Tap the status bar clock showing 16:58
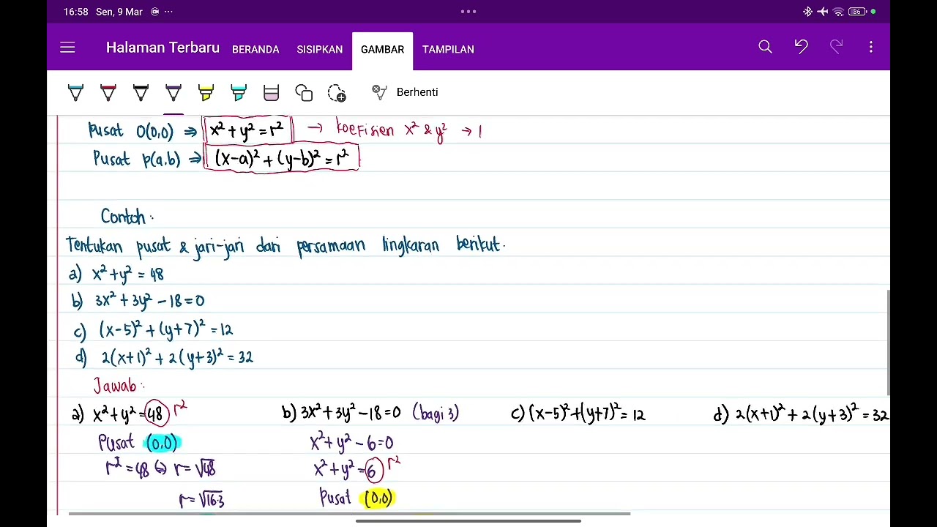This screenshot has height=527, width=937. tap(75, 12)
